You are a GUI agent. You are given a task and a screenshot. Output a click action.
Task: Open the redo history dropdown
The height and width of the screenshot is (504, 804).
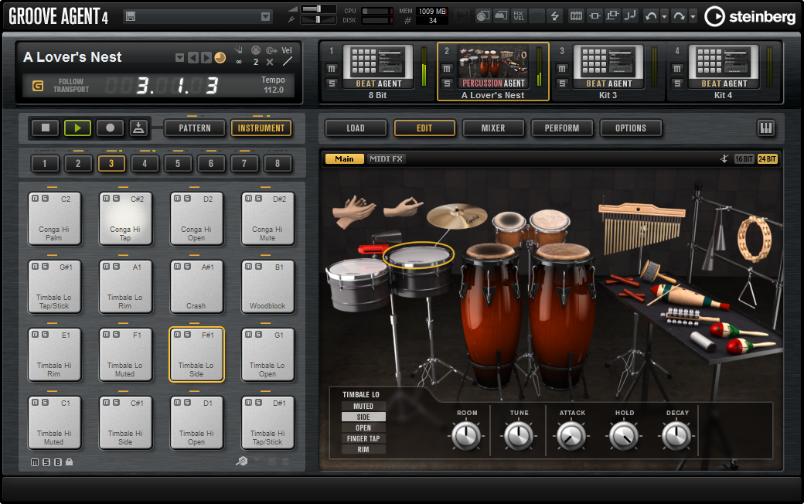[x=693, y=17]
